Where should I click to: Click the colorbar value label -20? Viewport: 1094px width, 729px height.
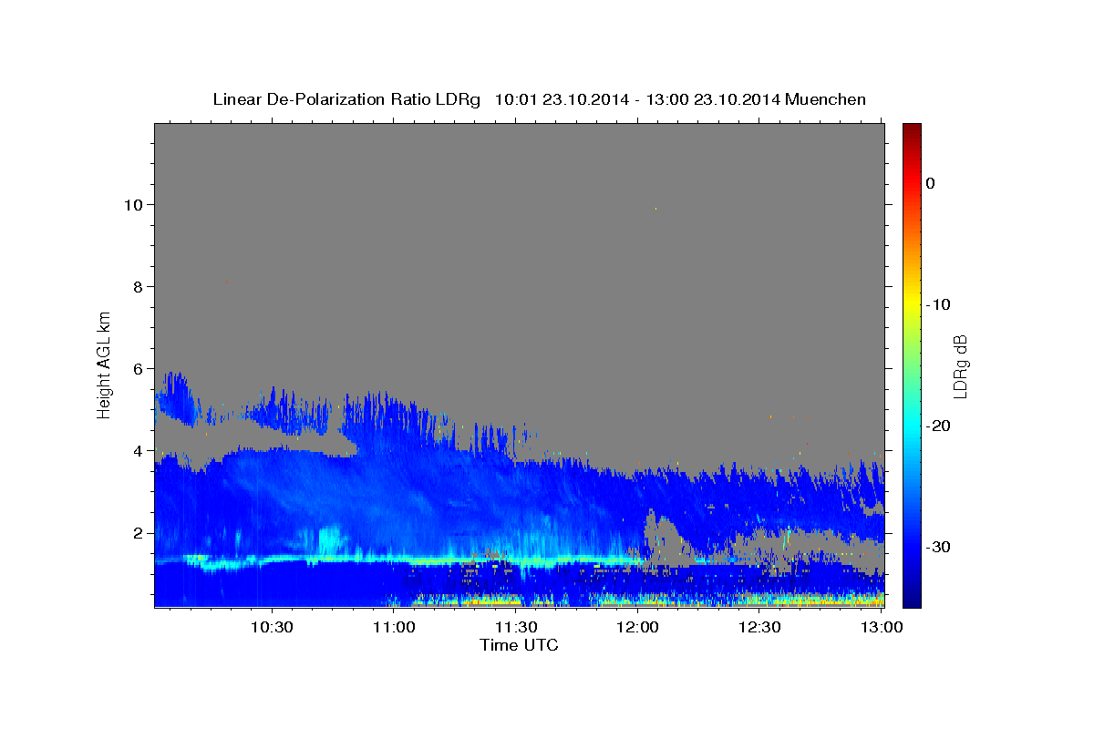938,426
